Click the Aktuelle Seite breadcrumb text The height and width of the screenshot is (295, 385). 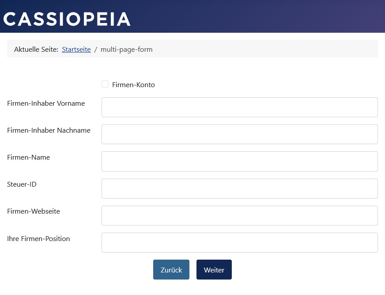36,50
